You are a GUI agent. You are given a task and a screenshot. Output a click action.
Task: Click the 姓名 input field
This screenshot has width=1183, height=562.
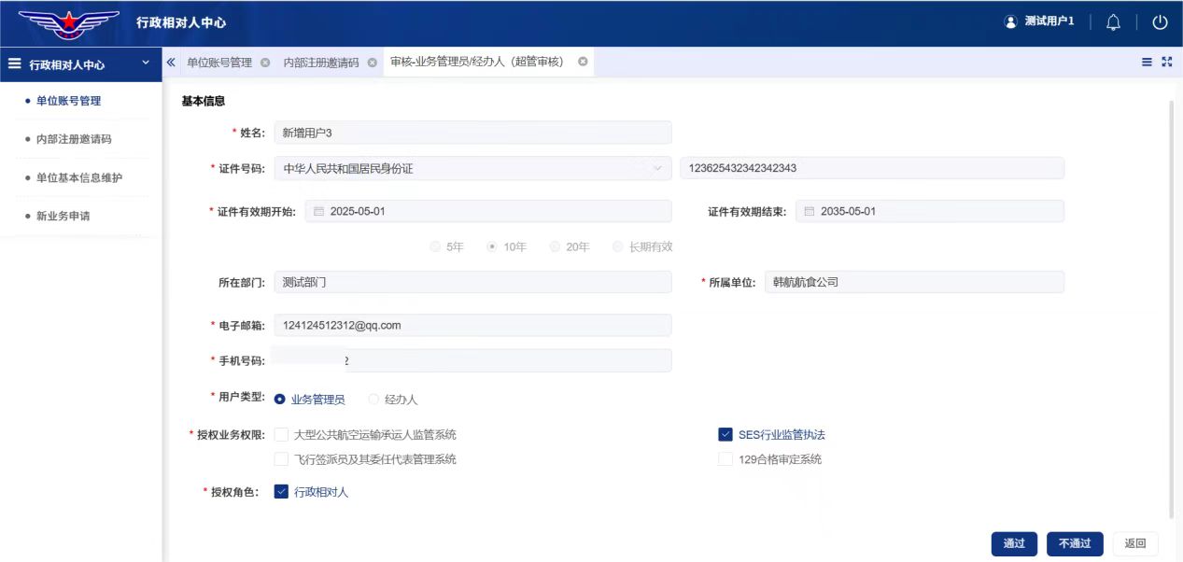(x=472, y=133)
